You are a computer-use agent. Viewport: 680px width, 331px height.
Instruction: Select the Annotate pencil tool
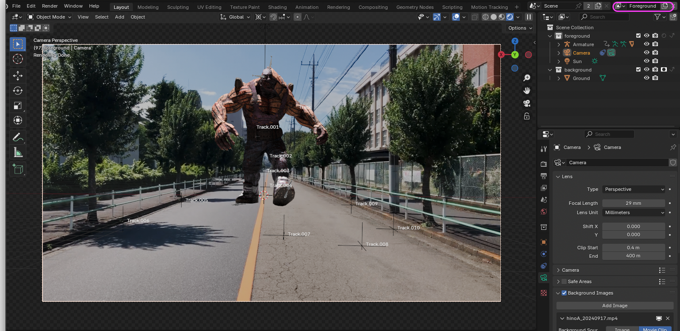(18, 137)
